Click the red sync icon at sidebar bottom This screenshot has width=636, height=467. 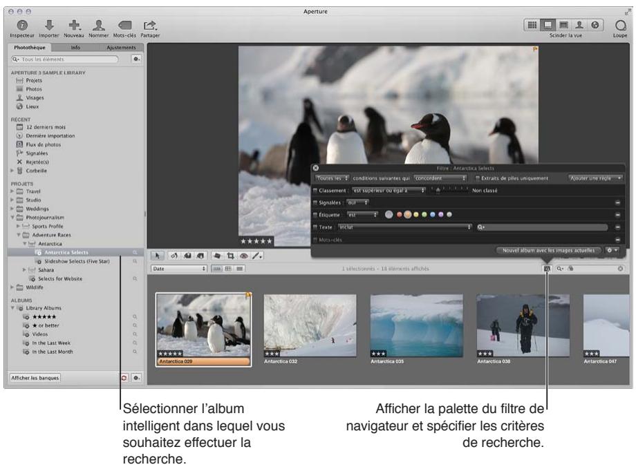coord(124,378)
